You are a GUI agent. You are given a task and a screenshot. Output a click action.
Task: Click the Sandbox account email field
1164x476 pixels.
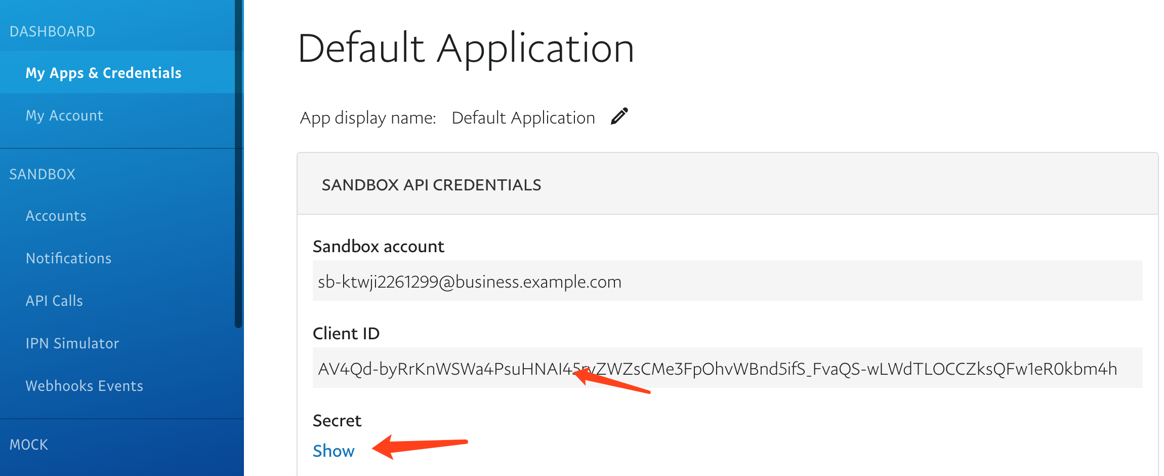pyautogui.click(x=727, y=281)
